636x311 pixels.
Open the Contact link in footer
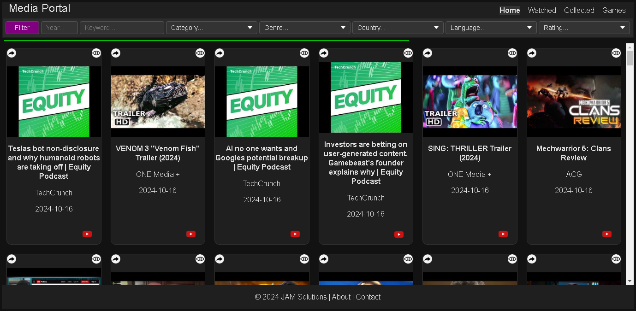368,297
